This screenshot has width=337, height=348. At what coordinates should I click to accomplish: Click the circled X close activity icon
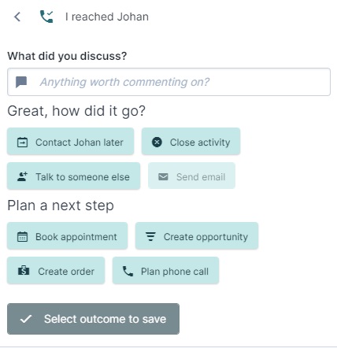[157, 143]
